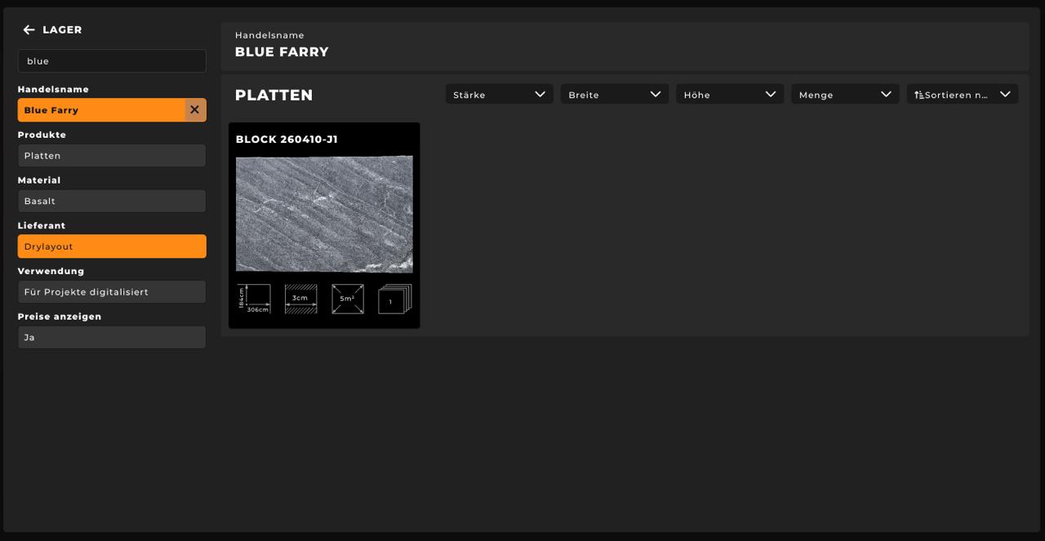Image resolution: width=1045 pixels, height=541 pixels.
Task: Click the sort icon in Sortieren dropdown
Action: click(919, 95)
